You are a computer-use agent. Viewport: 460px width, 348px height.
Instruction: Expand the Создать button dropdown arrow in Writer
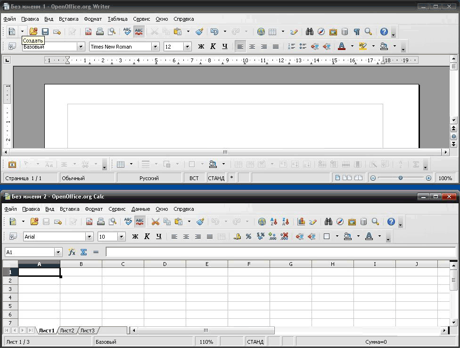point(22,32)
